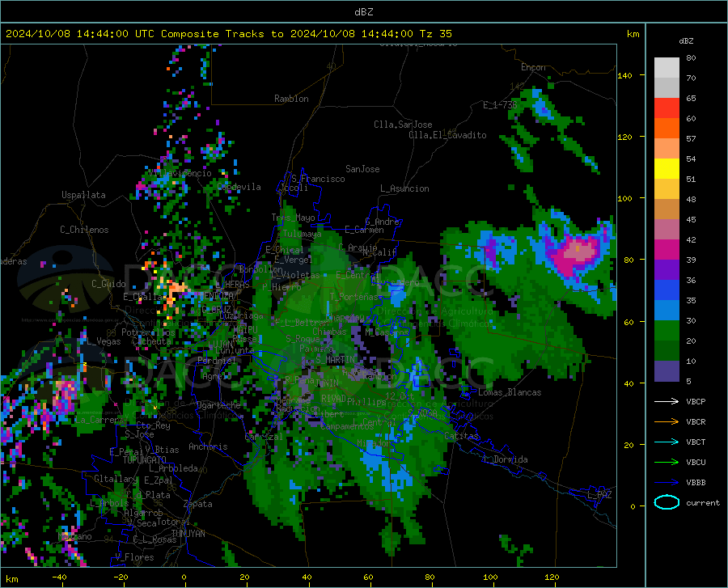Click the Anchoris place label
The width and height of the screenshot is (728, 588).
pyautogui.click(x=208, y=446)
